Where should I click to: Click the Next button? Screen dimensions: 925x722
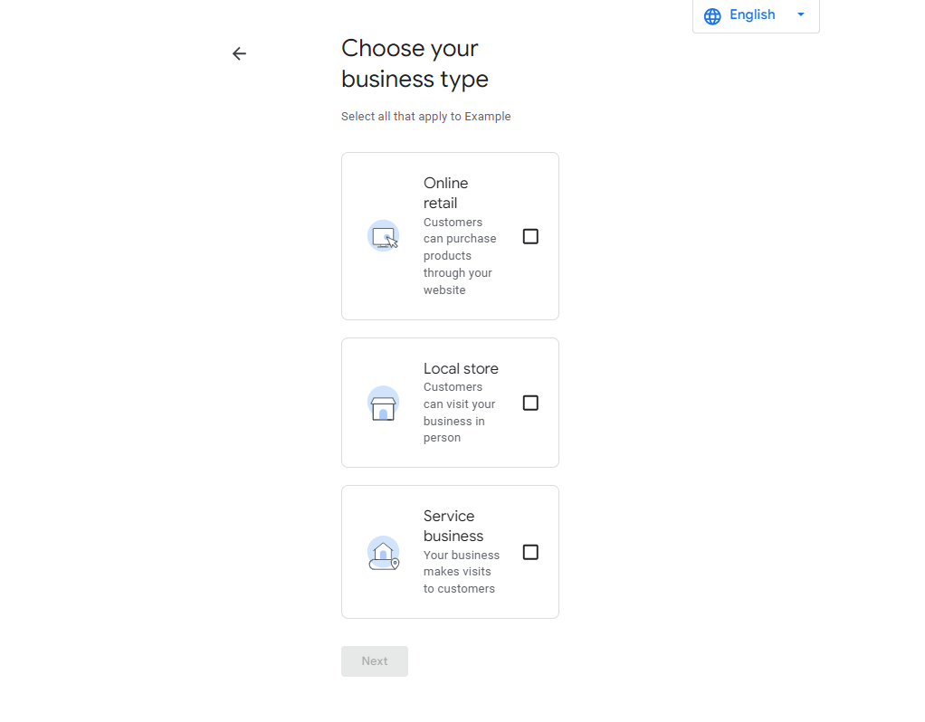(x=375, y=661)
